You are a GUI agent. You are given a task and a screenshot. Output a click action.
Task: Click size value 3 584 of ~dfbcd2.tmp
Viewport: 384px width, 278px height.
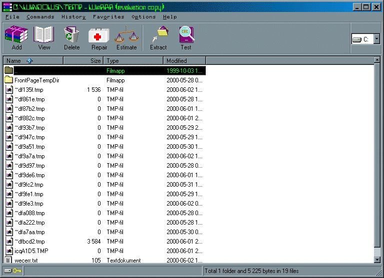(x=94, y=242)
